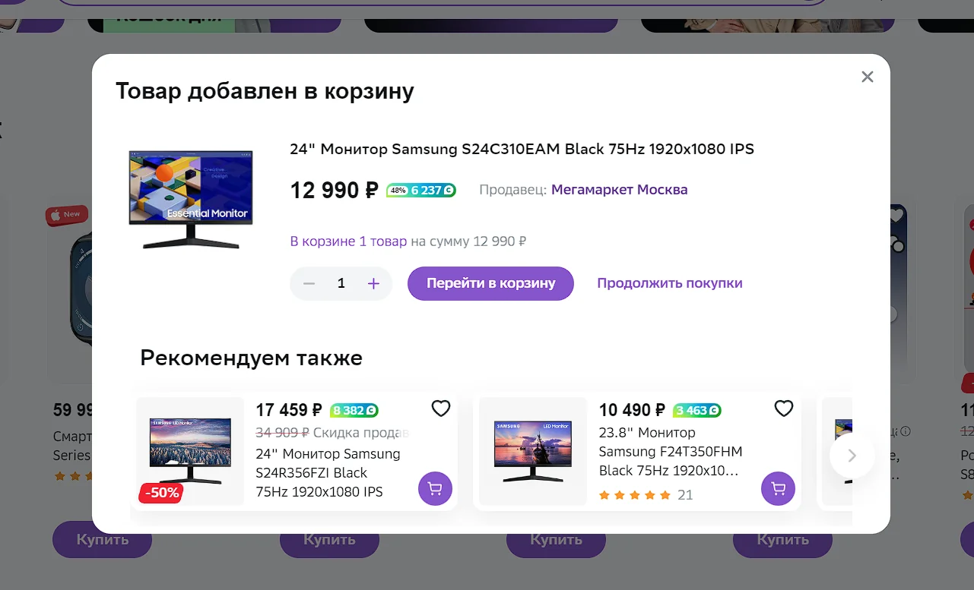
Task: Add Samsung S24R356FZI monitor to cart
Action: [x=435, y=488]
